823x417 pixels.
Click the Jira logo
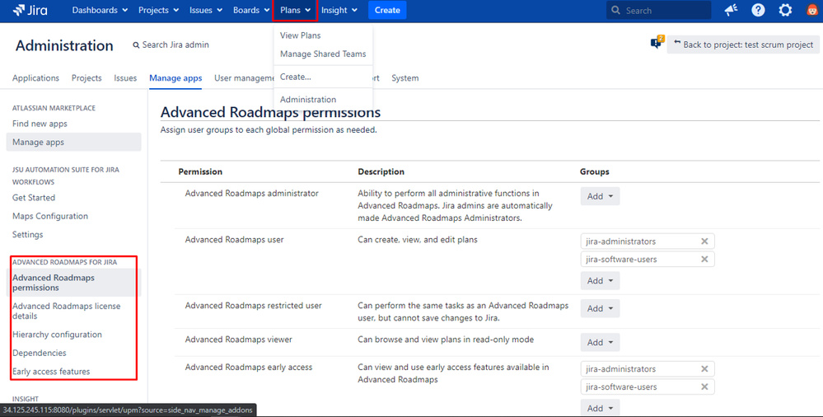(30, 10)
